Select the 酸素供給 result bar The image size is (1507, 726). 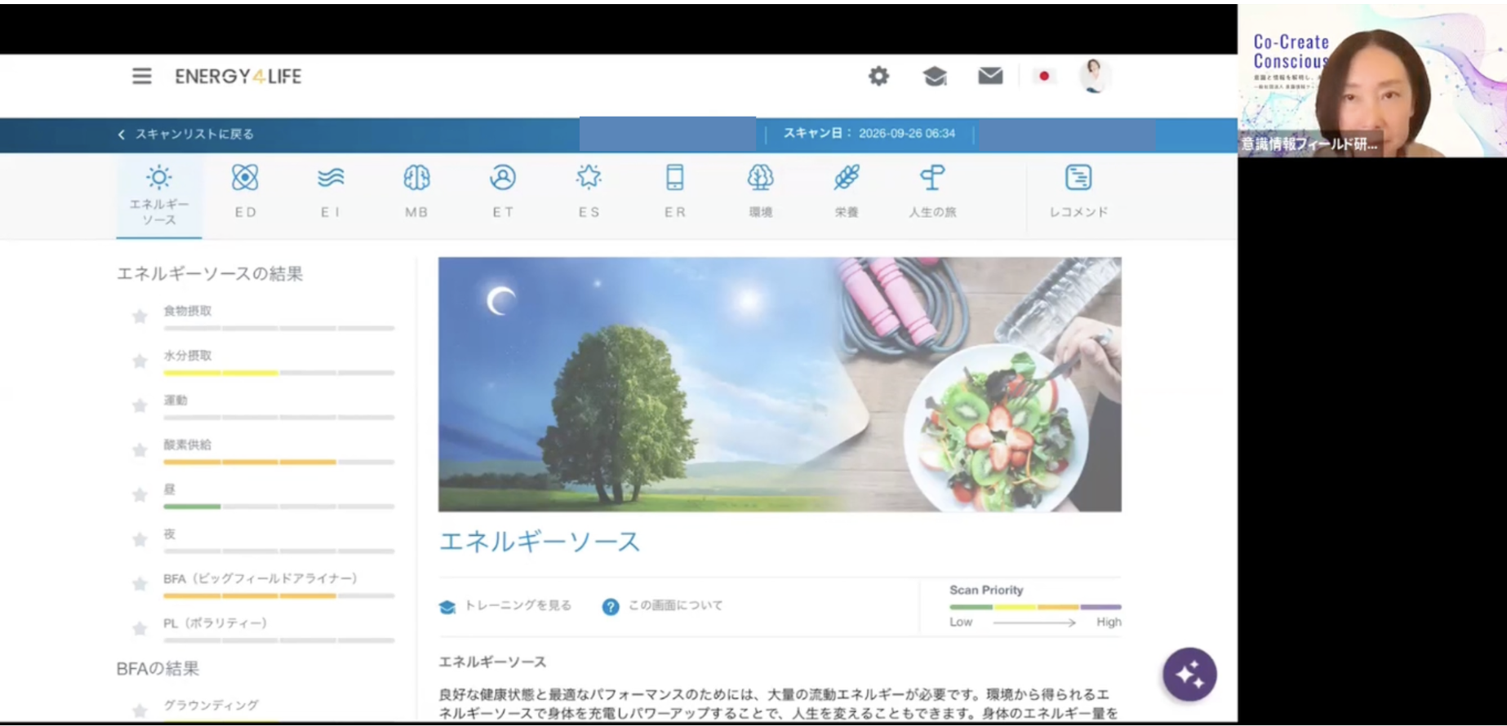[278, 462]
